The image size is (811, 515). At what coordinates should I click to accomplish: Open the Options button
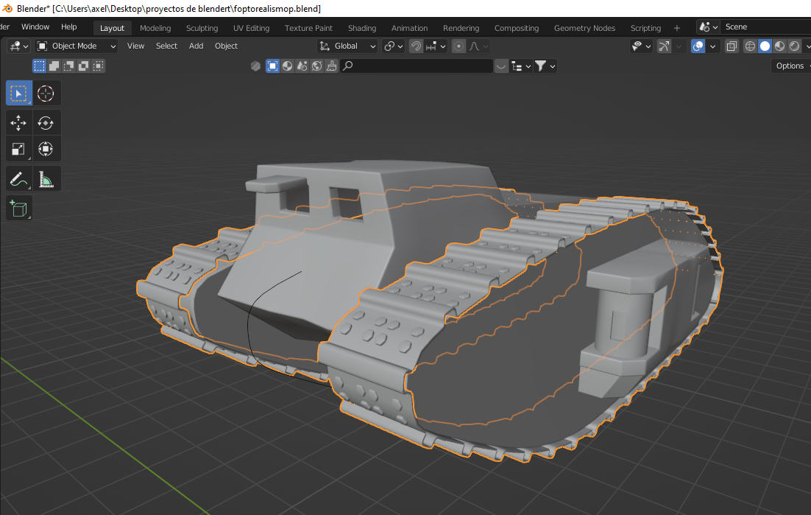pyautogui.click(x=791, y=66)
